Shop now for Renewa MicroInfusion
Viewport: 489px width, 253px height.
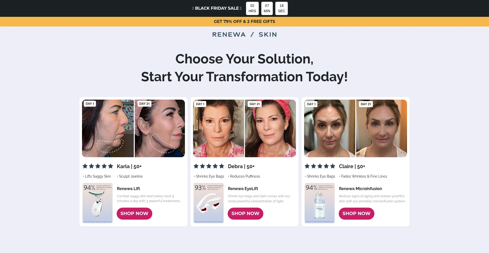pos(357,214)
